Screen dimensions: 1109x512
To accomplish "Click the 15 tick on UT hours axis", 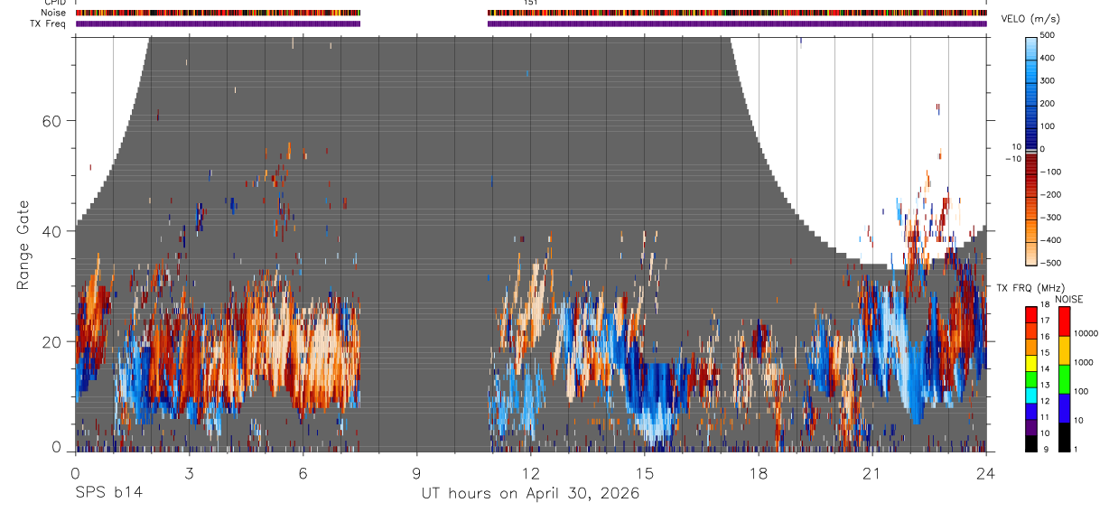I will (x=644, y=472).
